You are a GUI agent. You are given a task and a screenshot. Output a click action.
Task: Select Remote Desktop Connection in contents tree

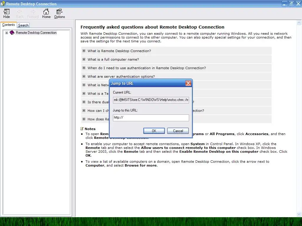[36, 33]
